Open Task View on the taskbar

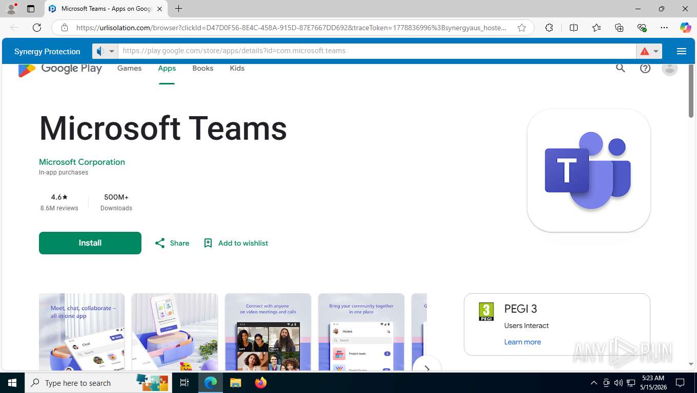[x=184, y=383]
